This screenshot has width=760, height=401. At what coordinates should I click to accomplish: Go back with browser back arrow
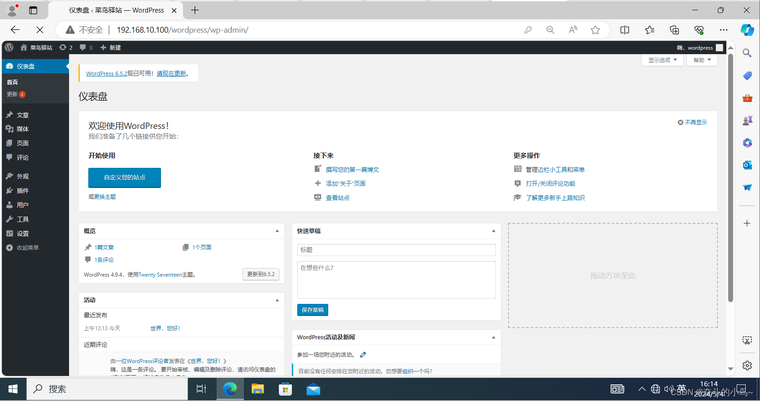pos(15,30)
